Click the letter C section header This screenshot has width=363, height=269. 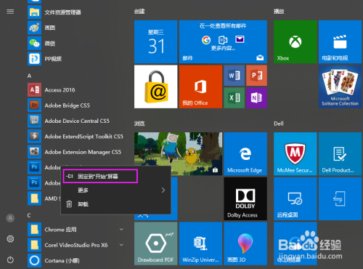29,215
